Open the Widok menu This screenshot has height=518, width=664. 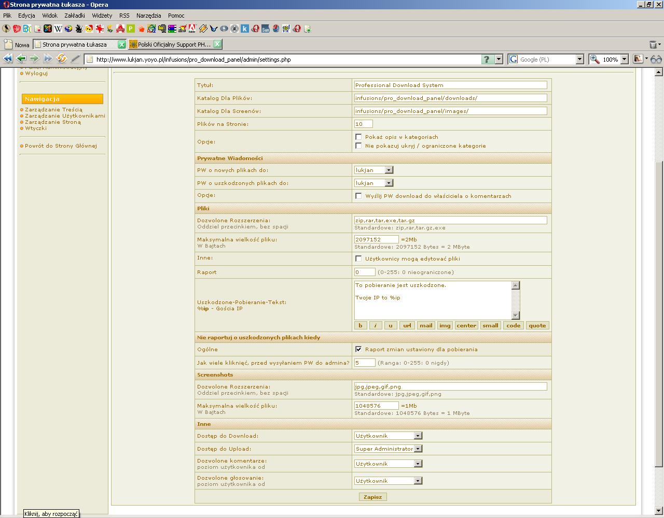[x=50, y=16]
